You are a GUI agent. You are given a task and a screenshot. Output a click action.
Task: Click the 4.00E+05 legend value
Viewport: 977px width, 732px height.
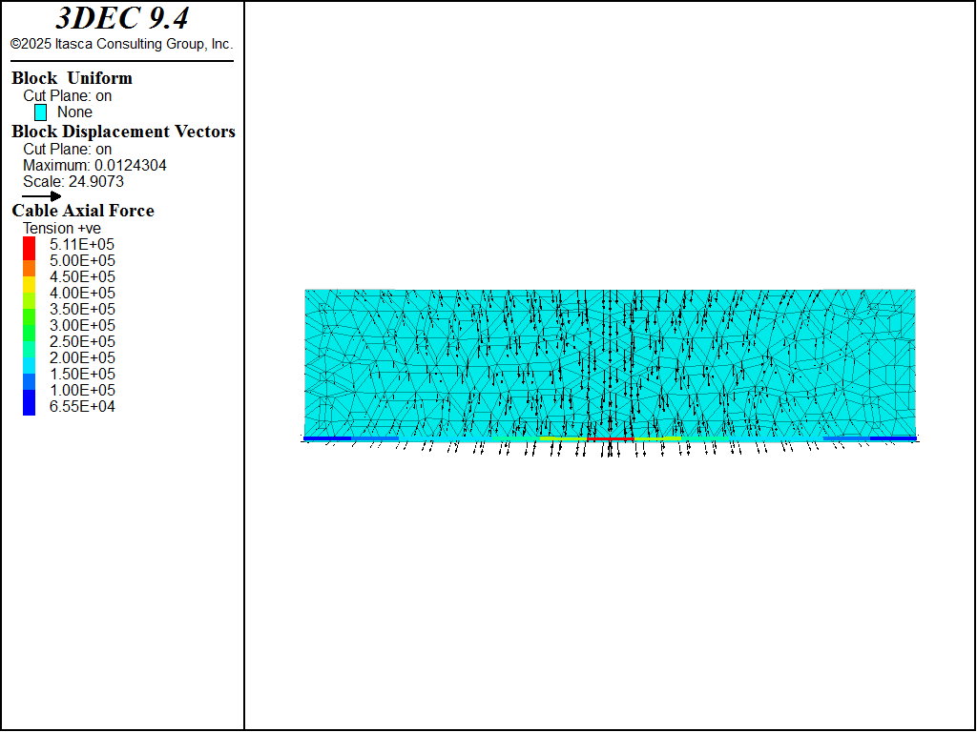pos(82,294)
